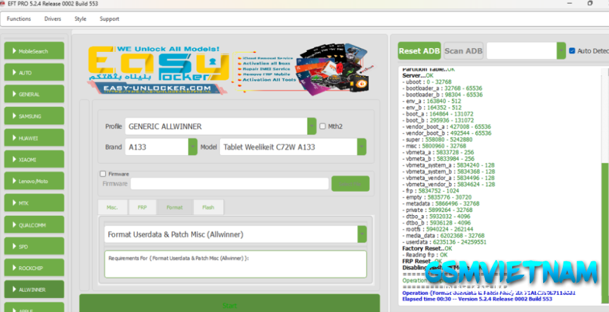Select the ROCKCHIP sidebar category
Screen dimensions: 609x312
34,268
